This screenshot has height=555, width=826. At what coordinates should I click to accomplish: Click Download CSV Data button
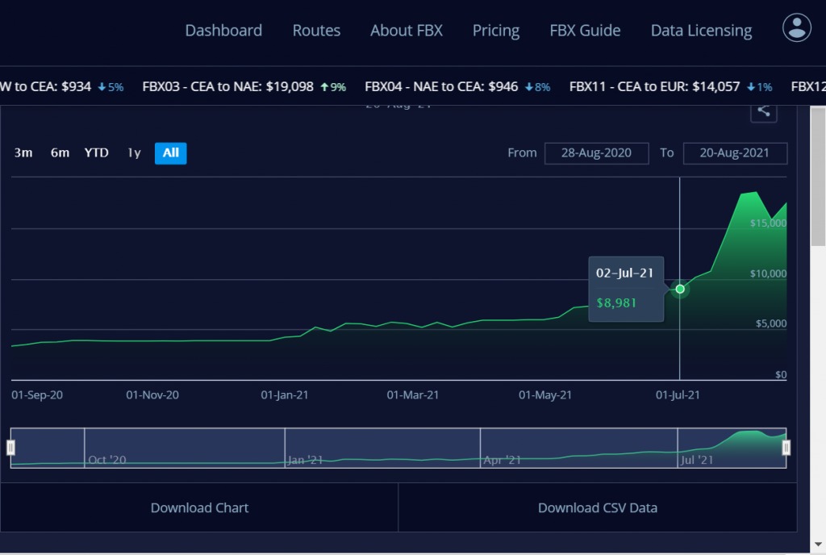coord(598,507)
